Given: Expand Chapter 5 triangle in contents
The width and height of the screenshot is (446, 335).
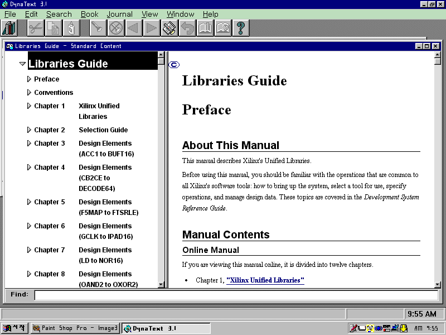Looking at the screenshot, I should (x=29, y=202).
